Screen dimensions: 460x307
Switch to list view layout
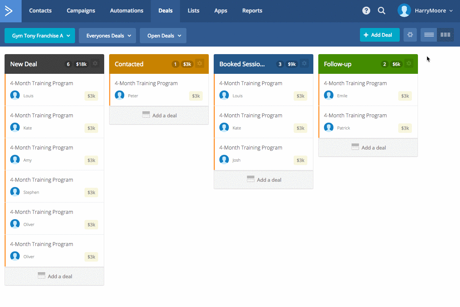point(429,35)
